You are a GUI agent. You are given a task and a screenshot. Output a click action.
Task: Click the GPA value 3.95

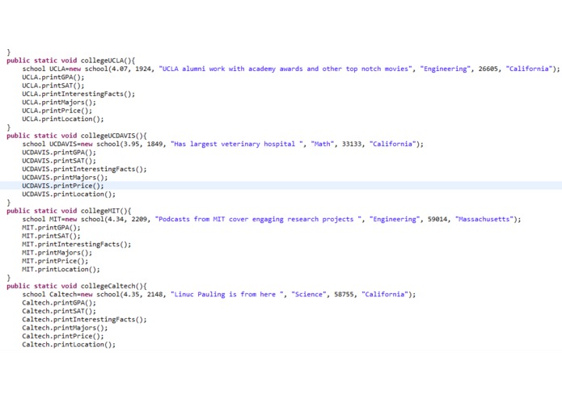point(131,144)
